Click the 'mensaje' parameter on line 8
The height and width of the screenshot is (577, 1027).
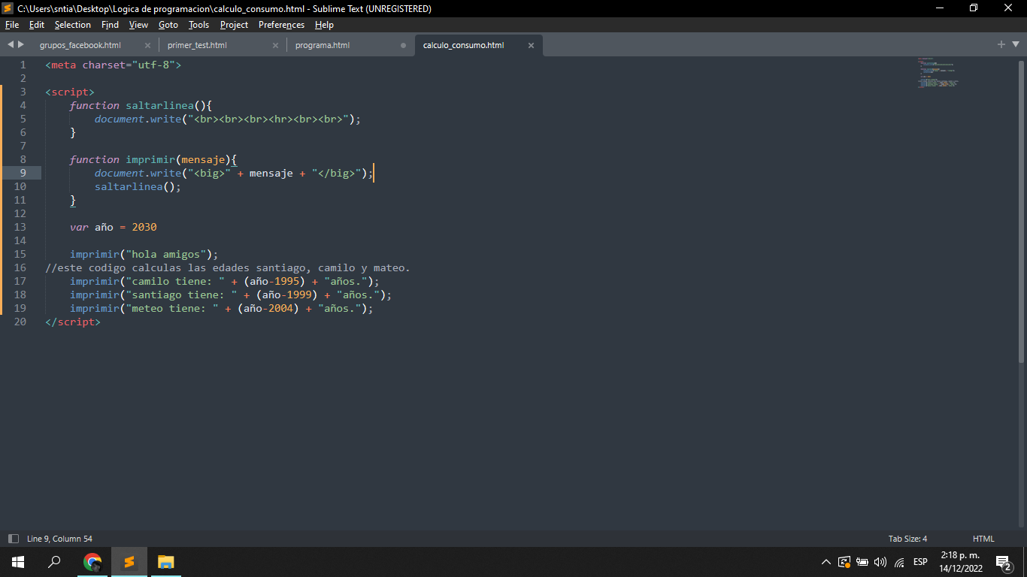click(203, 159)
